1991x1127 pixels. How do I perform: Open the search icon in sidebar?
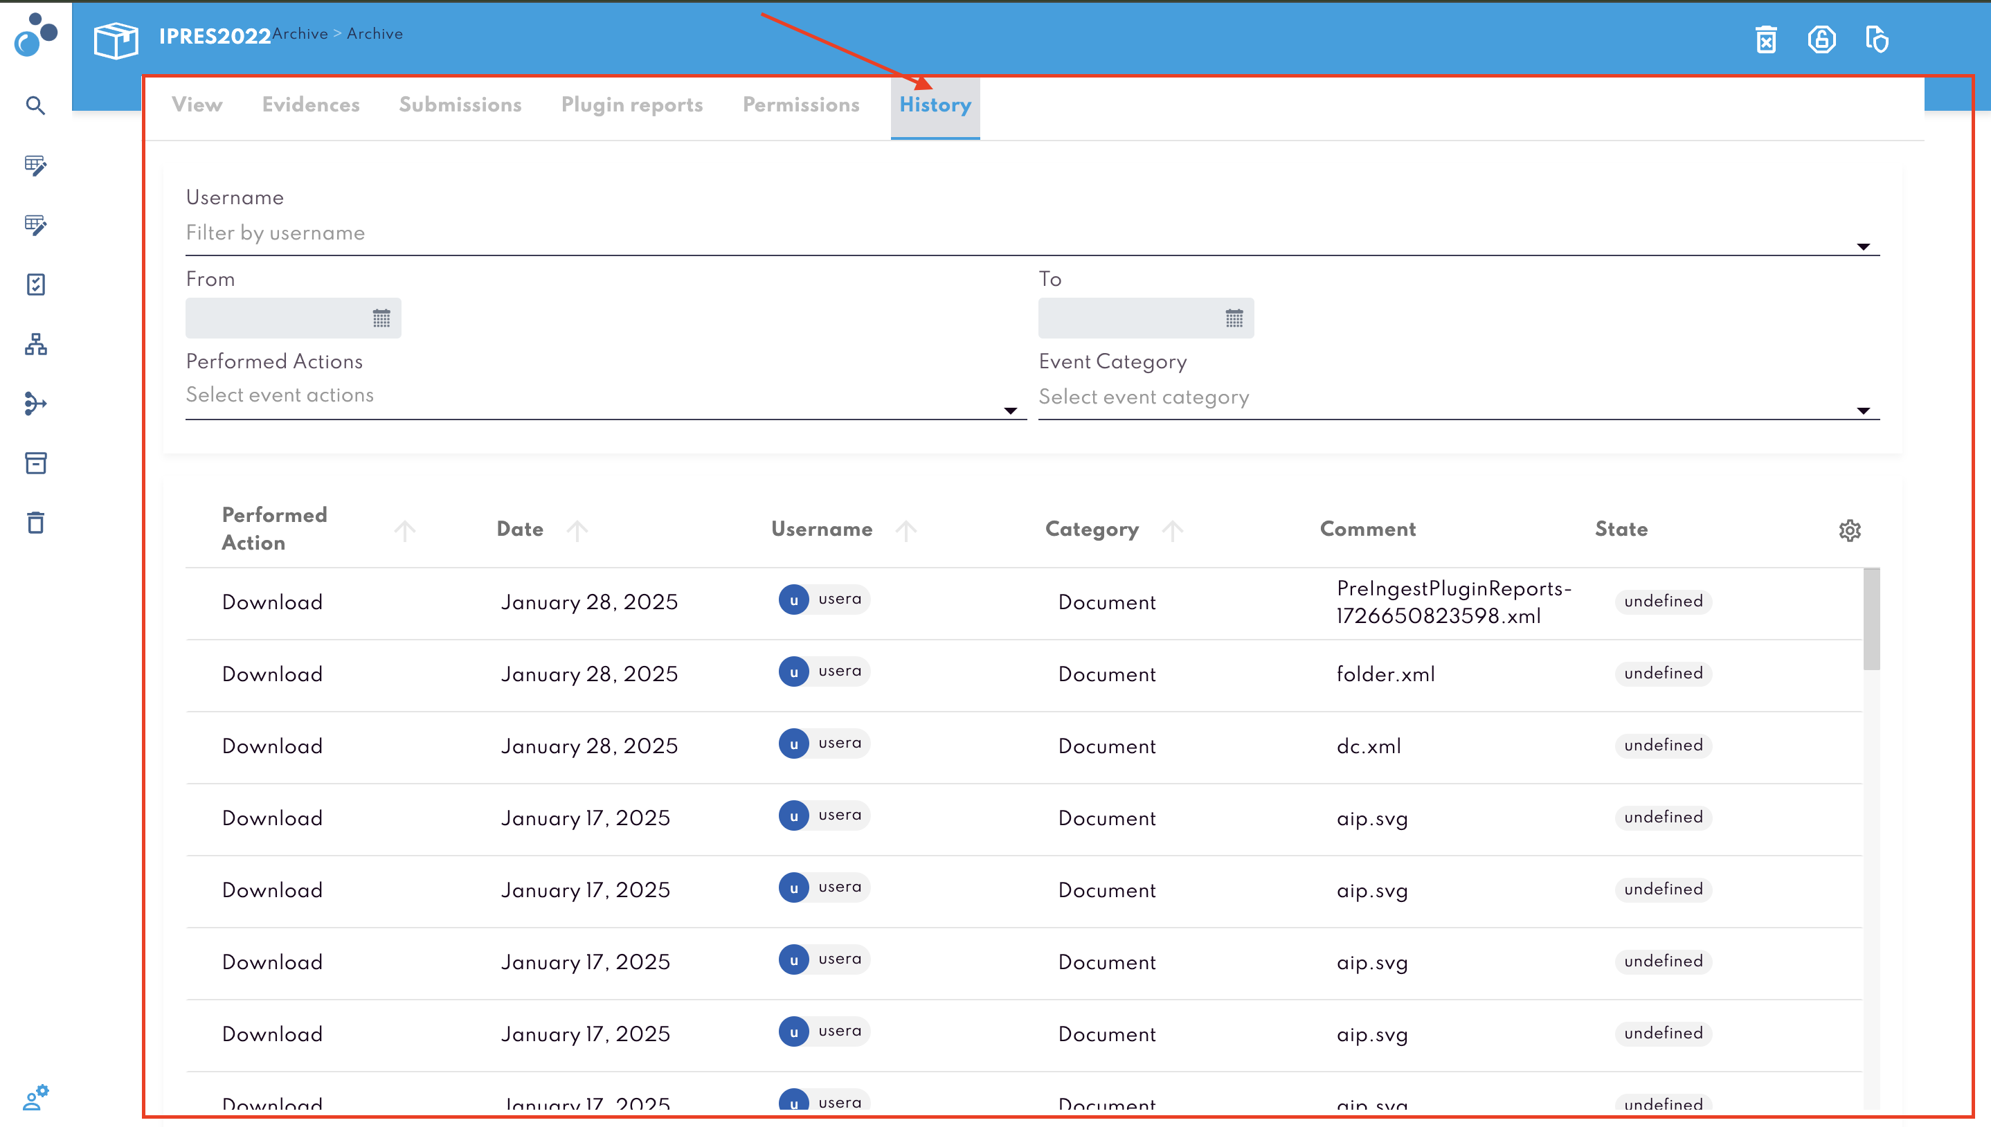point(35,105)
